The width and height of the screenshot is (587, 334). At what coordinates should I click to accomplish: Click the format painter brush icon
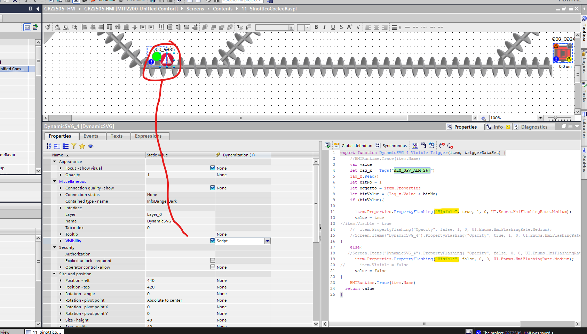coord(48,27)
